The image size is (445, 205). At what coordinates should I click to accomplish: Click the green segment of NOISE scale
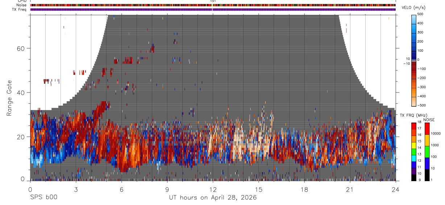(427, 152)
